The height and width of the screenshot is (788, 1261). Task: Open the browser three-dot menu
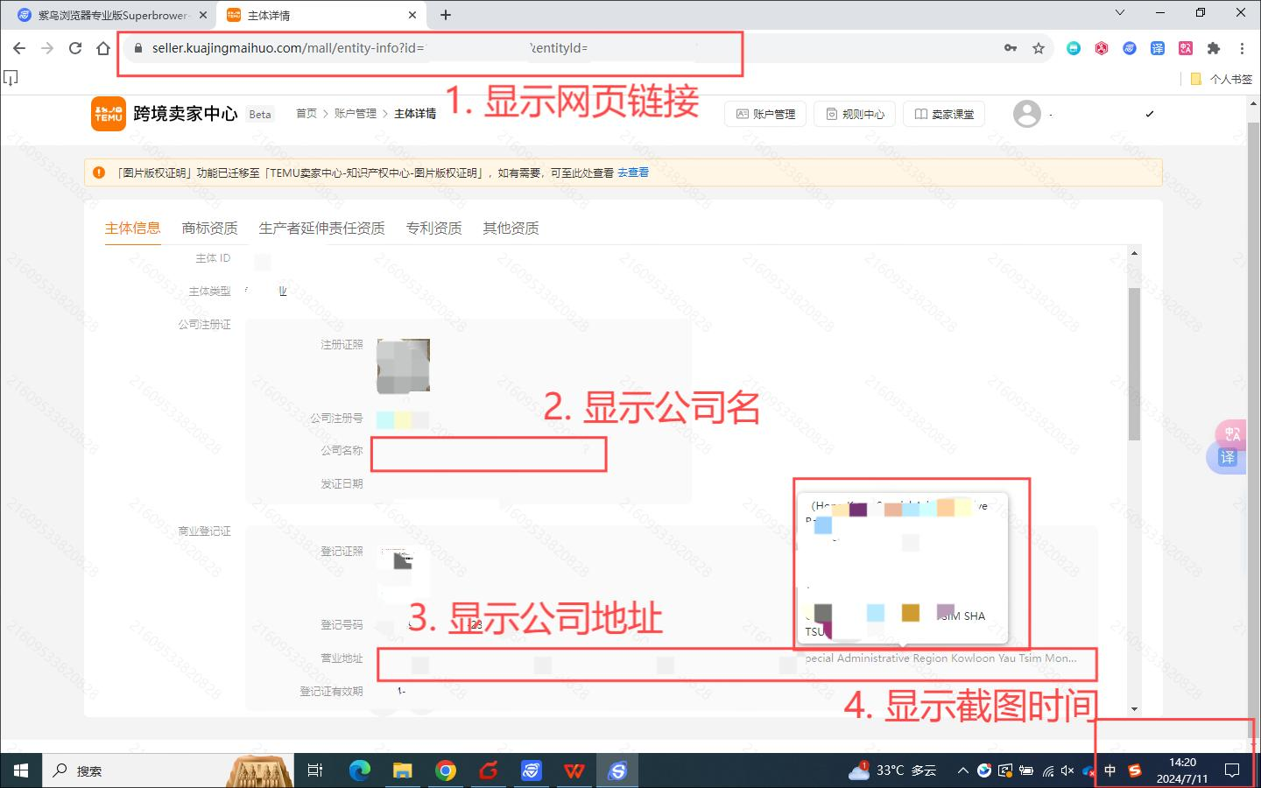tap(1242, 48)
